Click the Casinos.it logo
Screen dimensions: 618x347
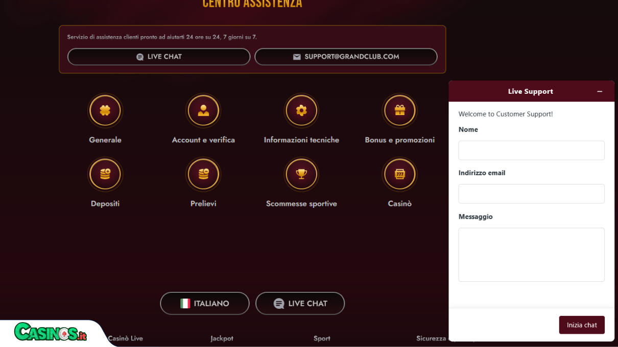[51, 333]
